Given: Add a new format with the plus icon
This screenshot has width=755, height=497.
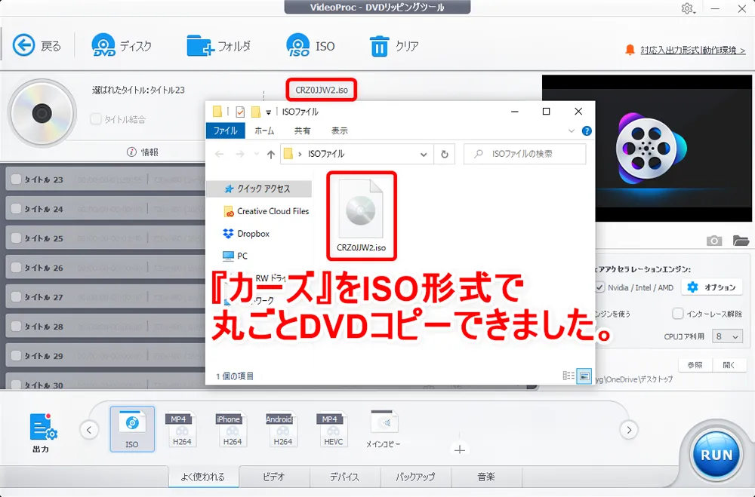Looking at the screenshot, I should click(x=459, y=449).
